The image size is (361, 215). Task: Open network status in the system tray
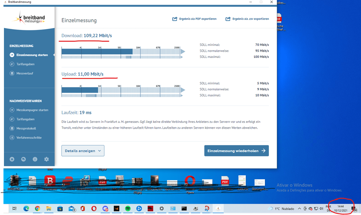click(316, 209)
